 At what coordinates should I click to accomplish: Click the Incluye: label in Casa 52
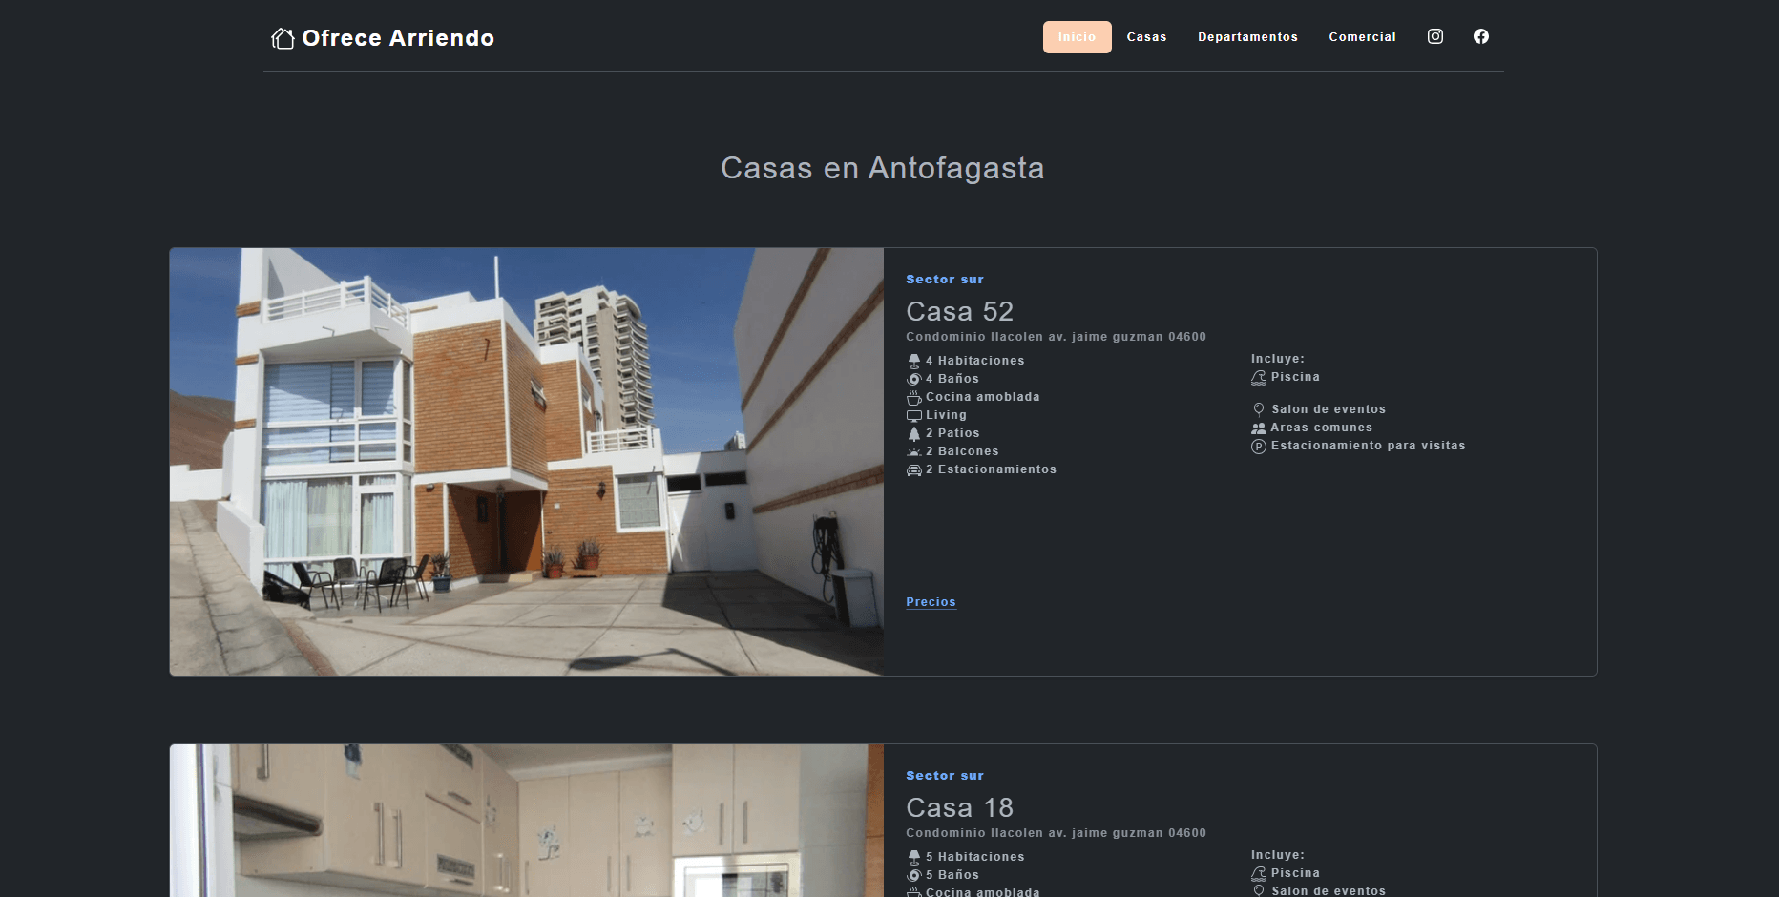pos(1278,359)
